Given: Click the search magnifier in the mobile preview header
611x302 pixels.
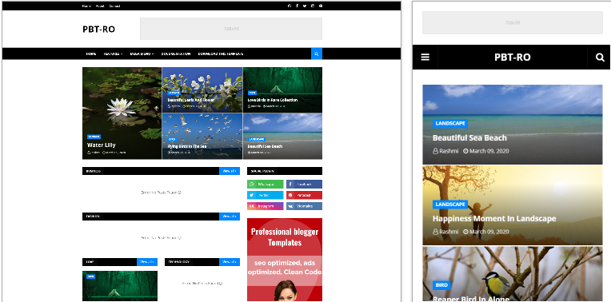Looking at the screenshot, I should [x=600, y=58].
